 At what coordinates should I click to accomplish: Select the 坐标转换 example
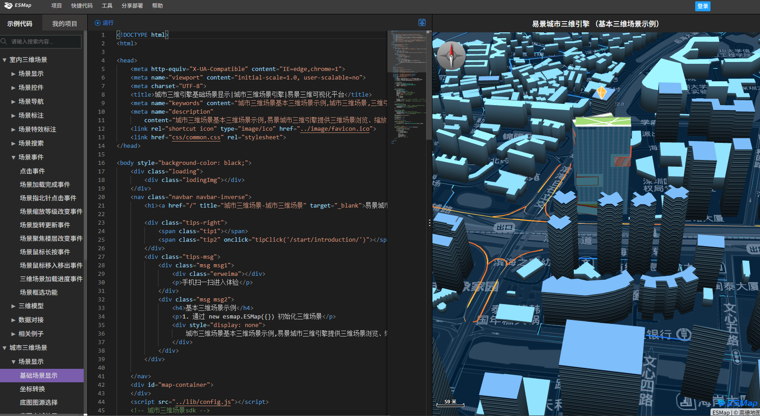point(32,389)
